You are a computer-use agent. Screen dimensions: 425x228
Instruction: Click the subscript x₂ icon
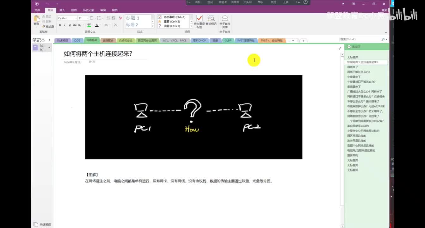point(80,25)
